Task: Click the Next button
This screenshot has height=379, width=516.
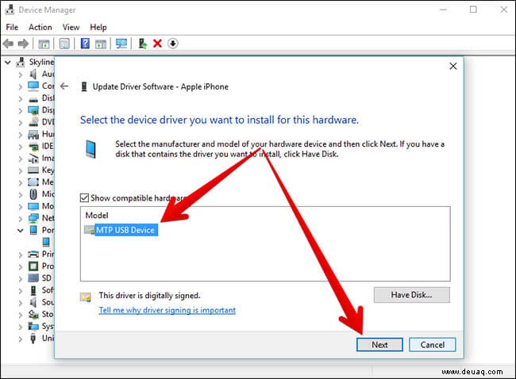Action: (379, 344)
